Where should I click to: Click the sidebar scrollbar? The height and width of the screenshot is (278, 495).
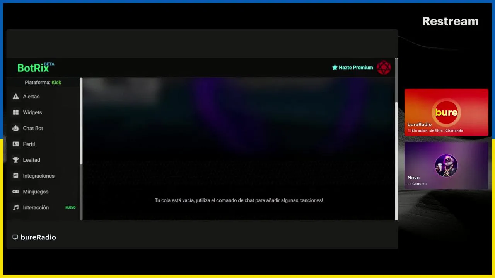pyautogui.click(x=81, y=122)
